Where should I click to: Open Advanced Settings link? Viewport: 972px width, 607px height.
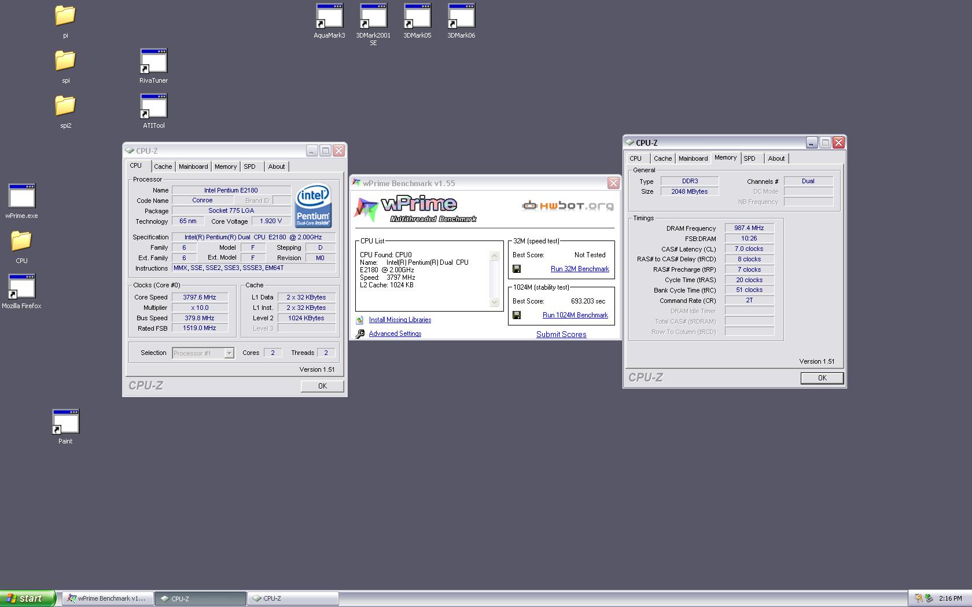(395, 334)
